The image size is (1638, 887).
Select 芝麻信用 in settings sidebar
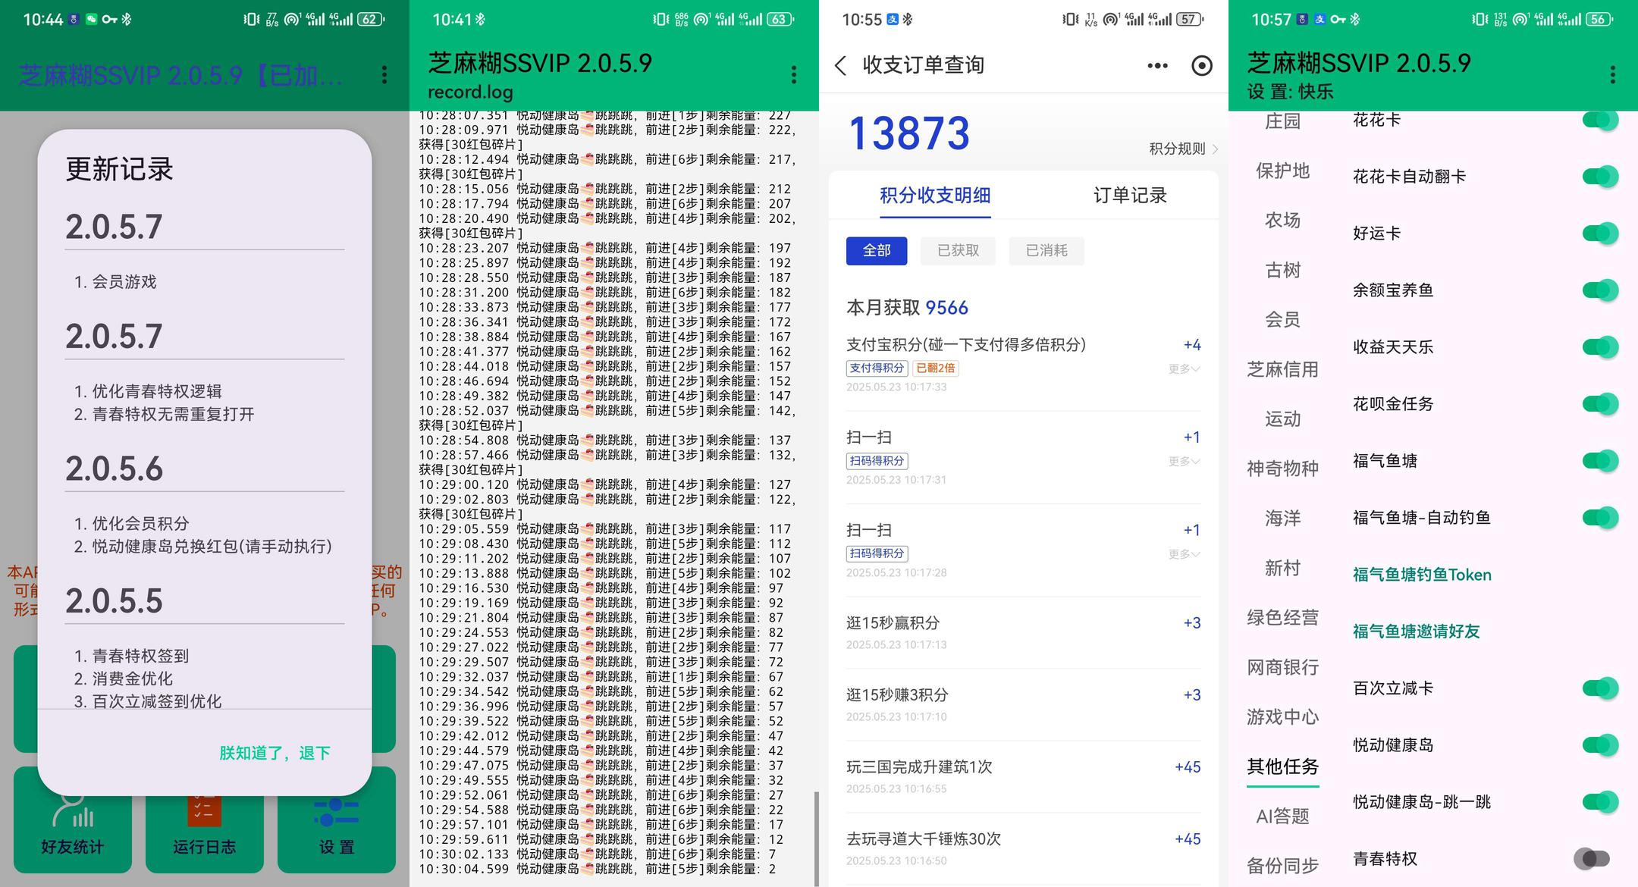(1282, 369)
